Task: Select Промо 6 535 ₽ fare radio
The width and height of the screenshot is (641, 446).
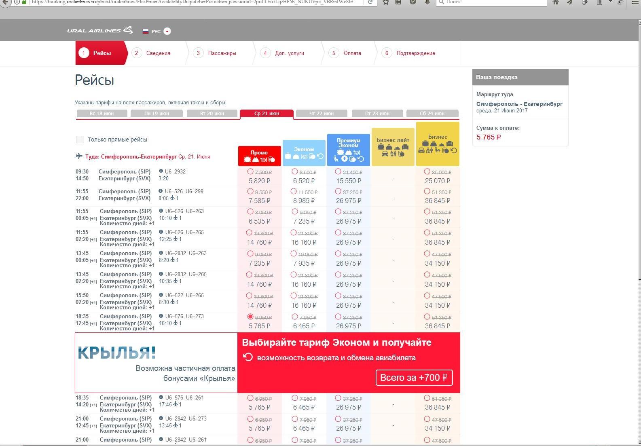Action: click(250, 212)
